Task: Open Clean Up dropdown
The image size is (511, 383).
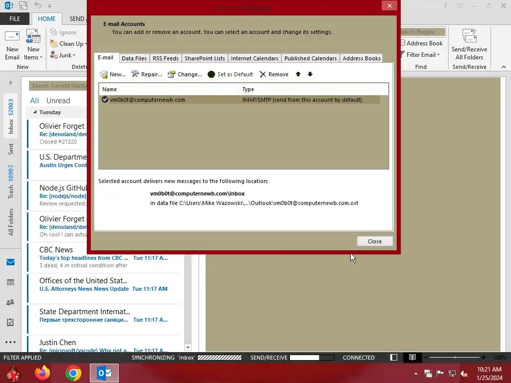Action: click(68, 44)
